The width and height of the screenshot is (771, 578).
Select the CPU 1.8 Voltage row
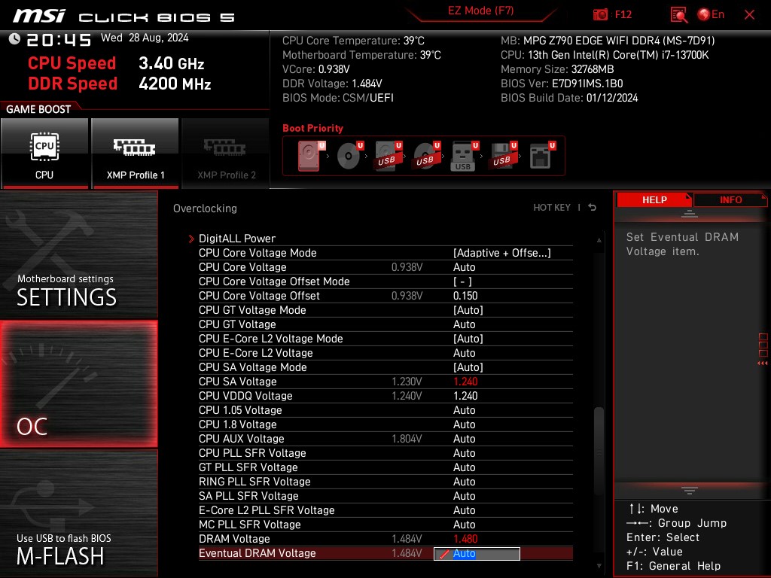[x=385, y=424]
